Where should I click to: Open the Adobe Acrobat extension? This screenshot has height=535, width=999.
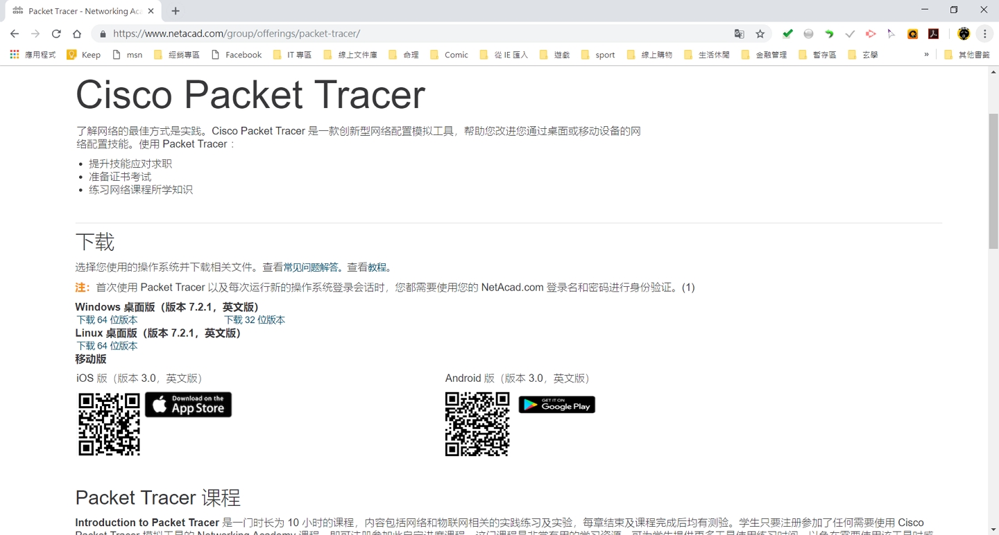[934, 33]
